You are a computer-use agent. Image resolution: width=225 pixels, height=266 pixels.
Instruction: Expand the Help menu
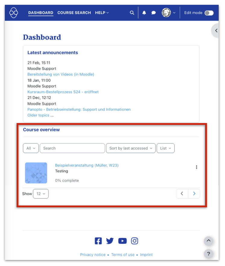click(102, 13)
